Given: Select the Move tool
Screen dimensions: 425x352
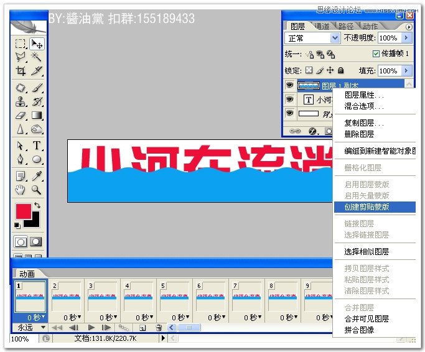Looking at the screenshot, I should pyautogui.click(x=37, y=44).
